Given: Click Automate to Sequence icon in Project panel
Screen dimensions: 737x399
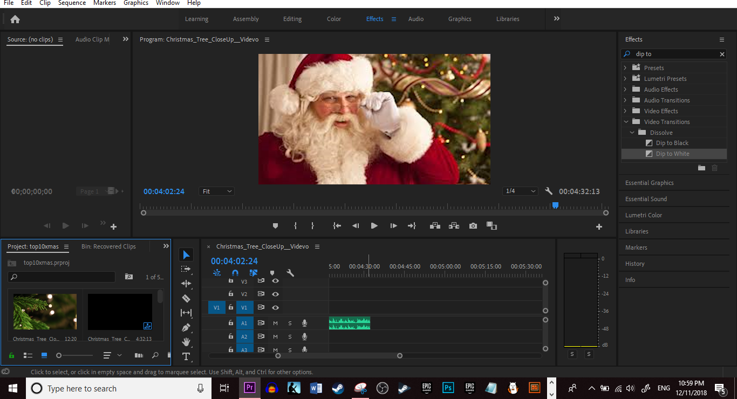Looking at the screenshot, I should point(139,355).
